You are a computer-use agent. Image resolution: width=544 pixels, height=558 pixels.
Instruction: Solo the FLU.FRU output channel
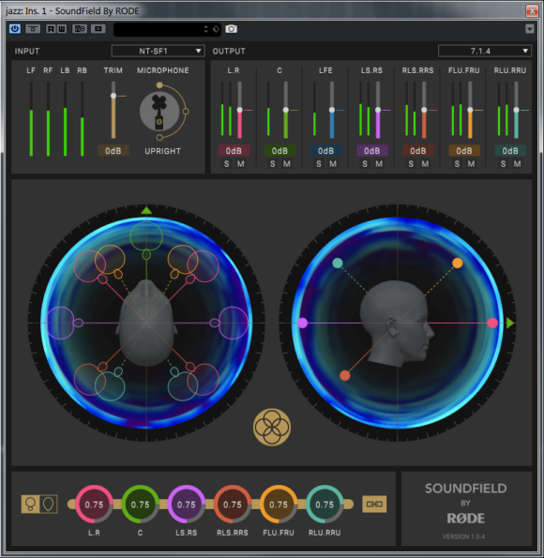click(457, 164)
